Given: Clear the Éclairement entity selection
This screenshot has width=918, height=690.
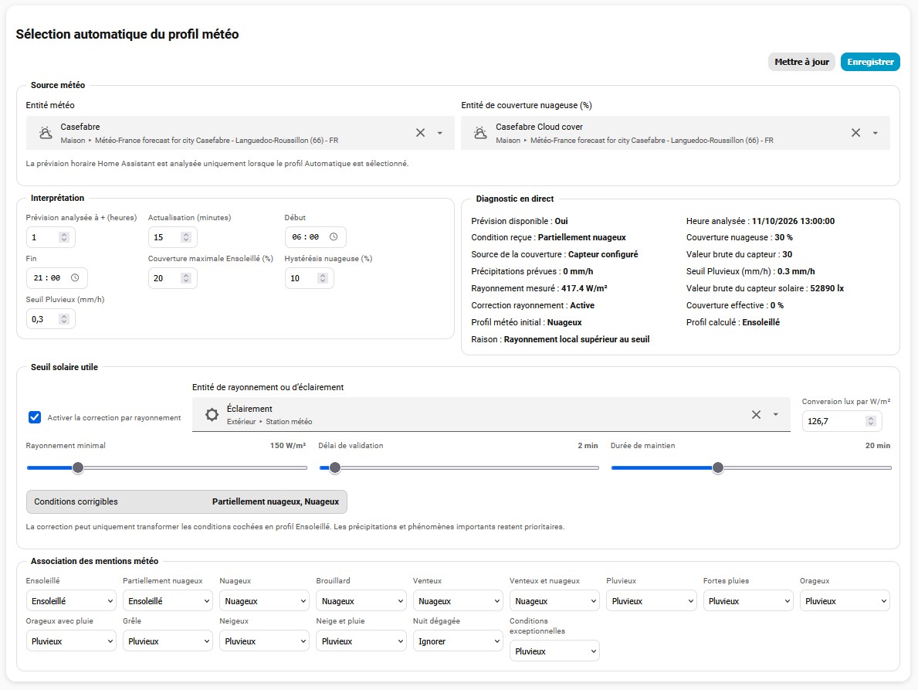Looking at the screenshot, I should click(x=756, y=415).
